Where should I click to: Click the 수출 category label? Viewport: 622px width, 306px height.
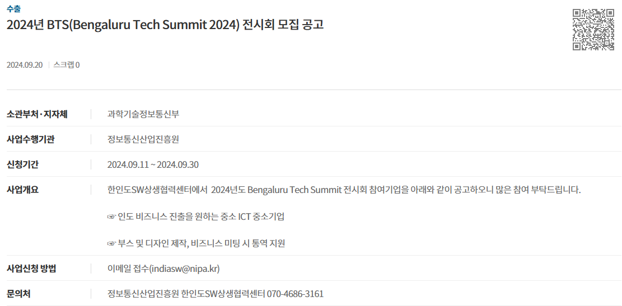click(x=13, y=7)
